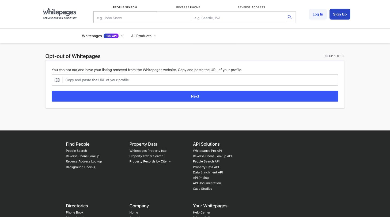Switch to the Reverse Address tab
The height and width of the screenshot is (217, 390).
tap(251, 7)
